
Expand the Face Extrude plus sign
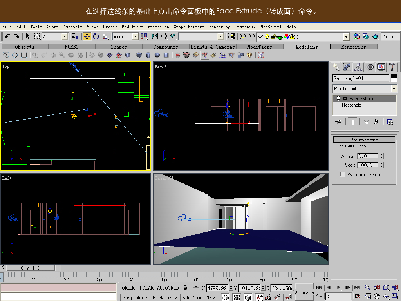345,98
